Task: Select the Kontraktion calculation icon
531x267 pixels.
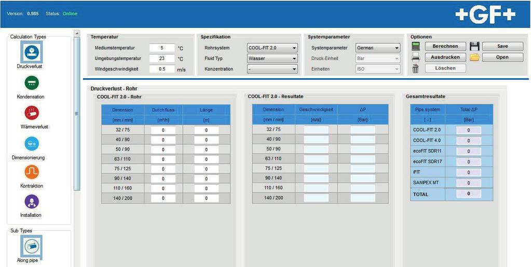Action: pos(32,172)
